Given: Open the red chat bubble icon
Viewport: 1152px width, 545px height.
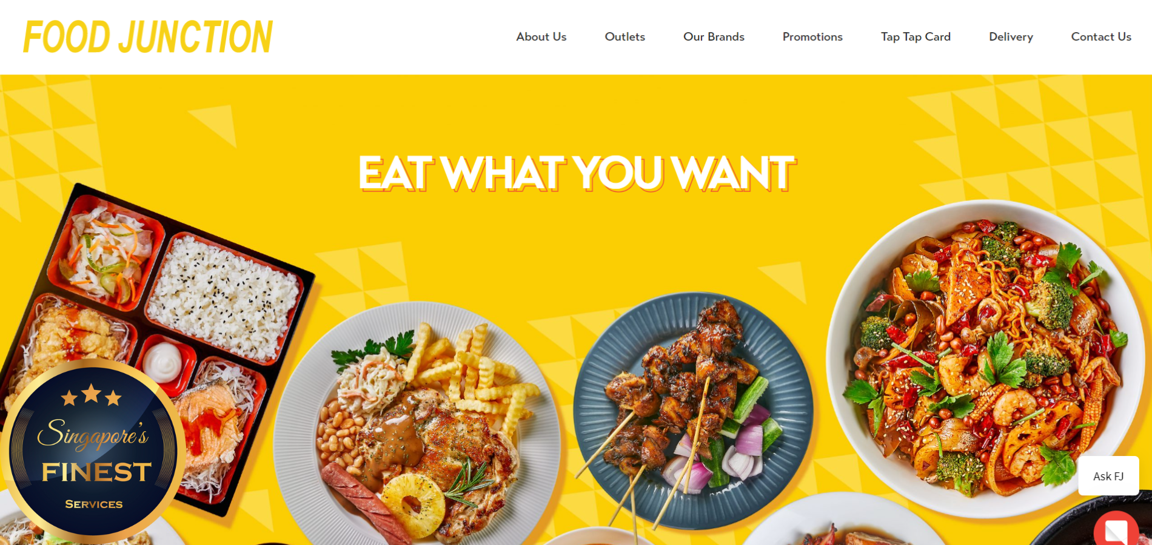Looking at the screenshot, I should pos(1116,529).
